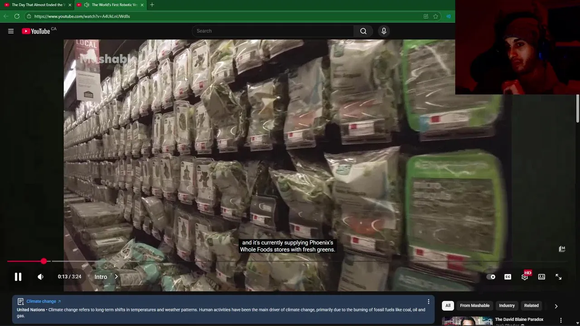Click the page vertical scrollbar
This screenshot has height=326, width=580.
[578, 109]
